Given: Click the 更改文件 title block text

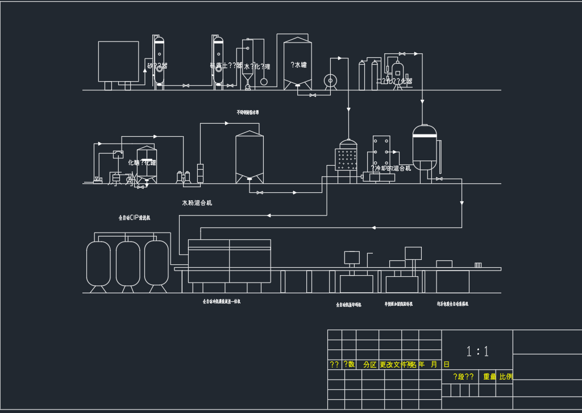Looking at the screenshot, I should [x=393, y=364].
